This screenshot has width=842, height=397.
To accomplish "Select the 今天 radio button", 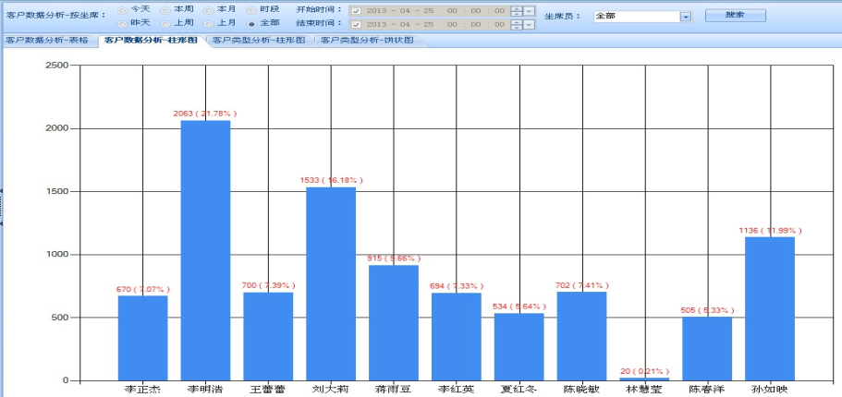I will tap(122, 9).
